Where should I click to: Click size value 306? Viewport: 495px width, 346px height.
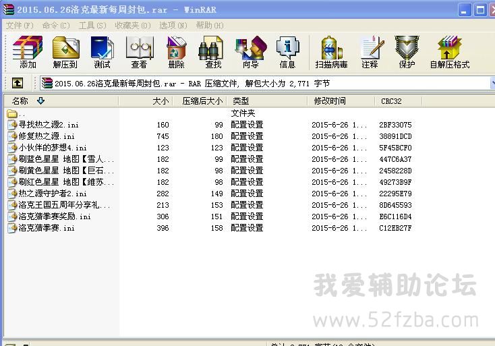click(163, 217)
